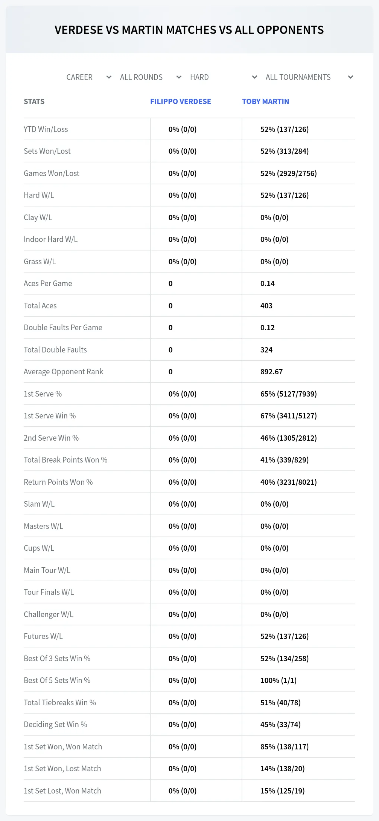Click the chevron arrow beside CAREER

pyautogui.click(x=109, y=77)
